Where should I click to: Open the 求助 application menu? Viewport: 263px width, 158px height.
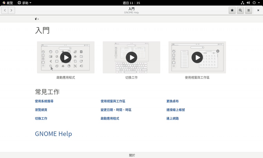(x=24, y=3)
